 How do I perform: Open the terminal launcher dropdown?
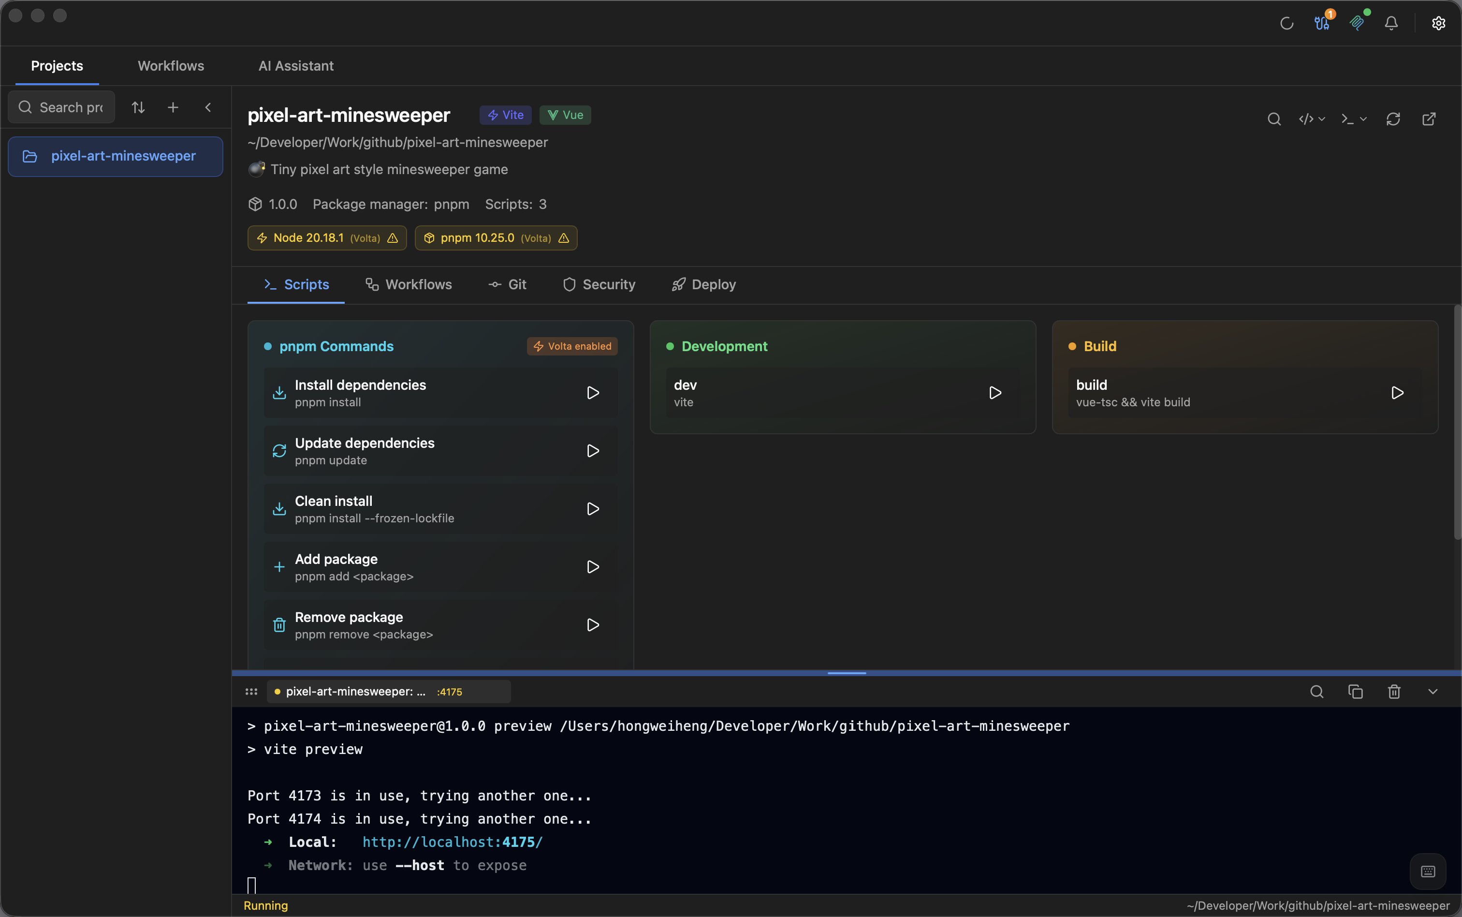click(x=1354, y=119)
